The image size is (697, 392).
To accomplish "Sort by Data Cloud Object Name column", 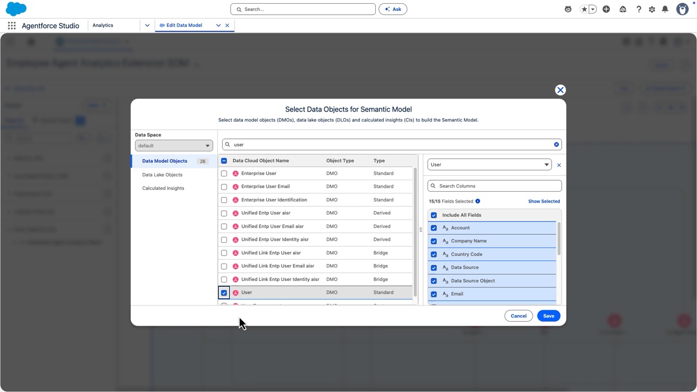I will [x=261, y=161].
